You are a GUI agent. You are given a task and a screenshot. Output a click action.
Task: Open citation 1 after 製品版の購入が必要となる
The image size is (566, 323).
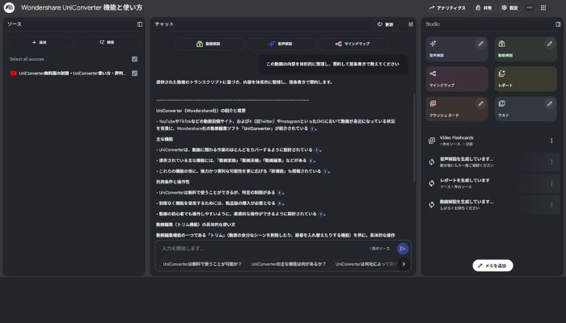pyautogui.click(x=280, y=203)
